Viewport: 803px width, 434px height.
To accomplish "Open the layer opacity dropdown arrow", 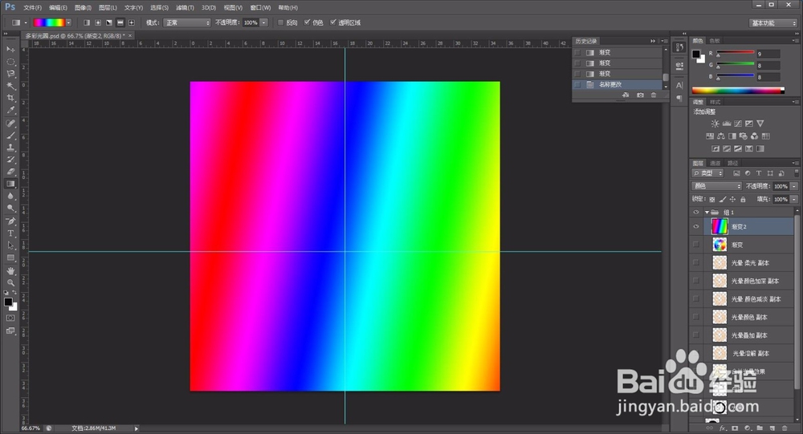I will pyautogui.click(x=794, y=186).
